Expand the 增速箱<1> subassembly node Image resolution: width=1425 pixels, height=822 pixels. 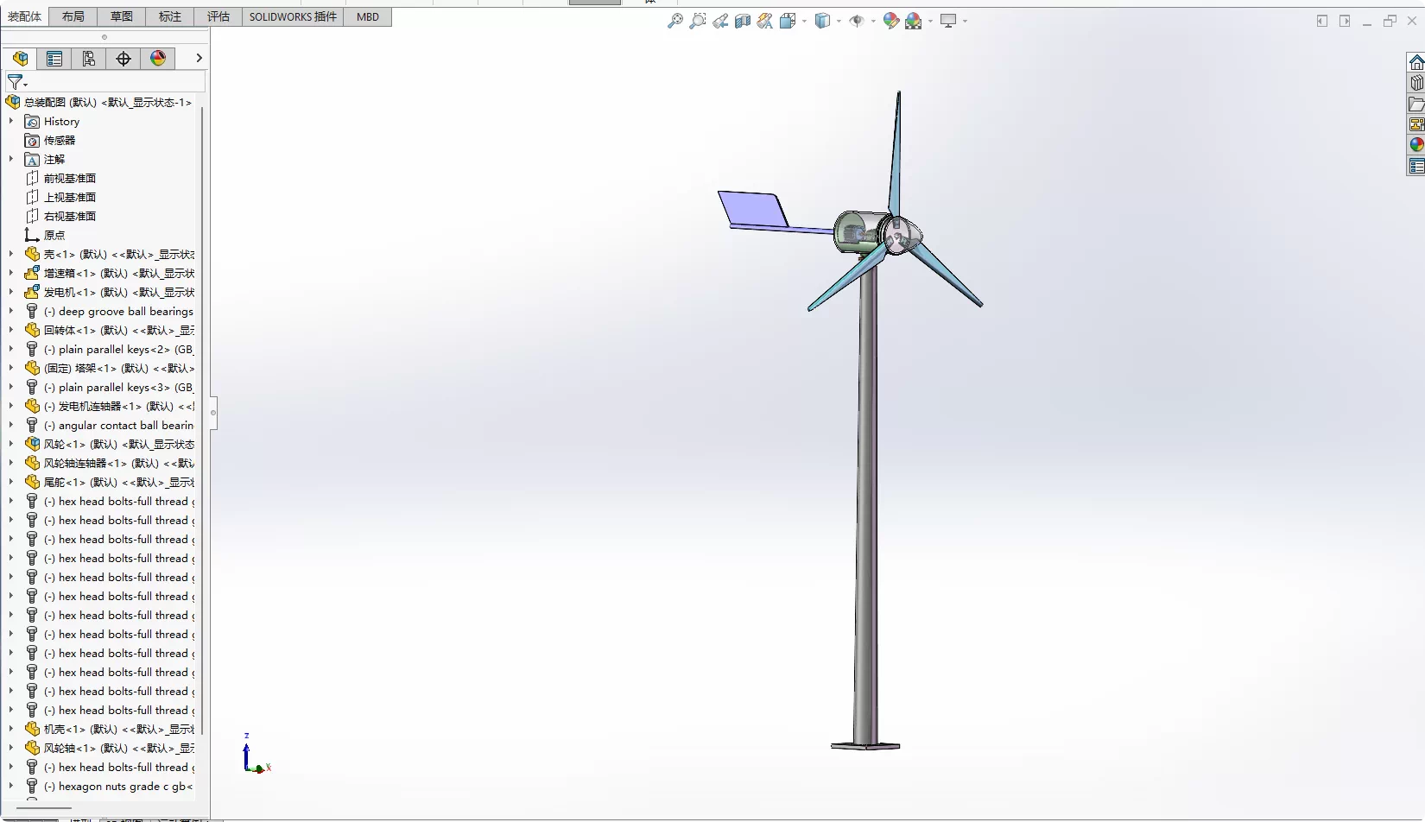[x=11, y=274]
